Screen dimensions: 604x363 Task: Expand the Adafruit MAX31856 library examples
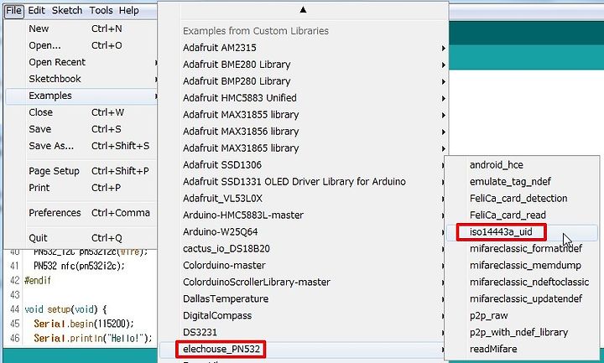[x=303, y=132]
